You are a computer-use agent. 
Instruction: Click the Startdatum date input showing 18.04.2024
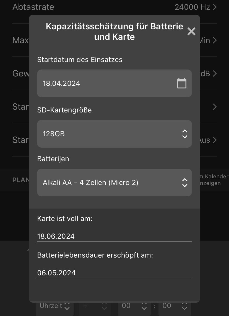coord(83,83)
